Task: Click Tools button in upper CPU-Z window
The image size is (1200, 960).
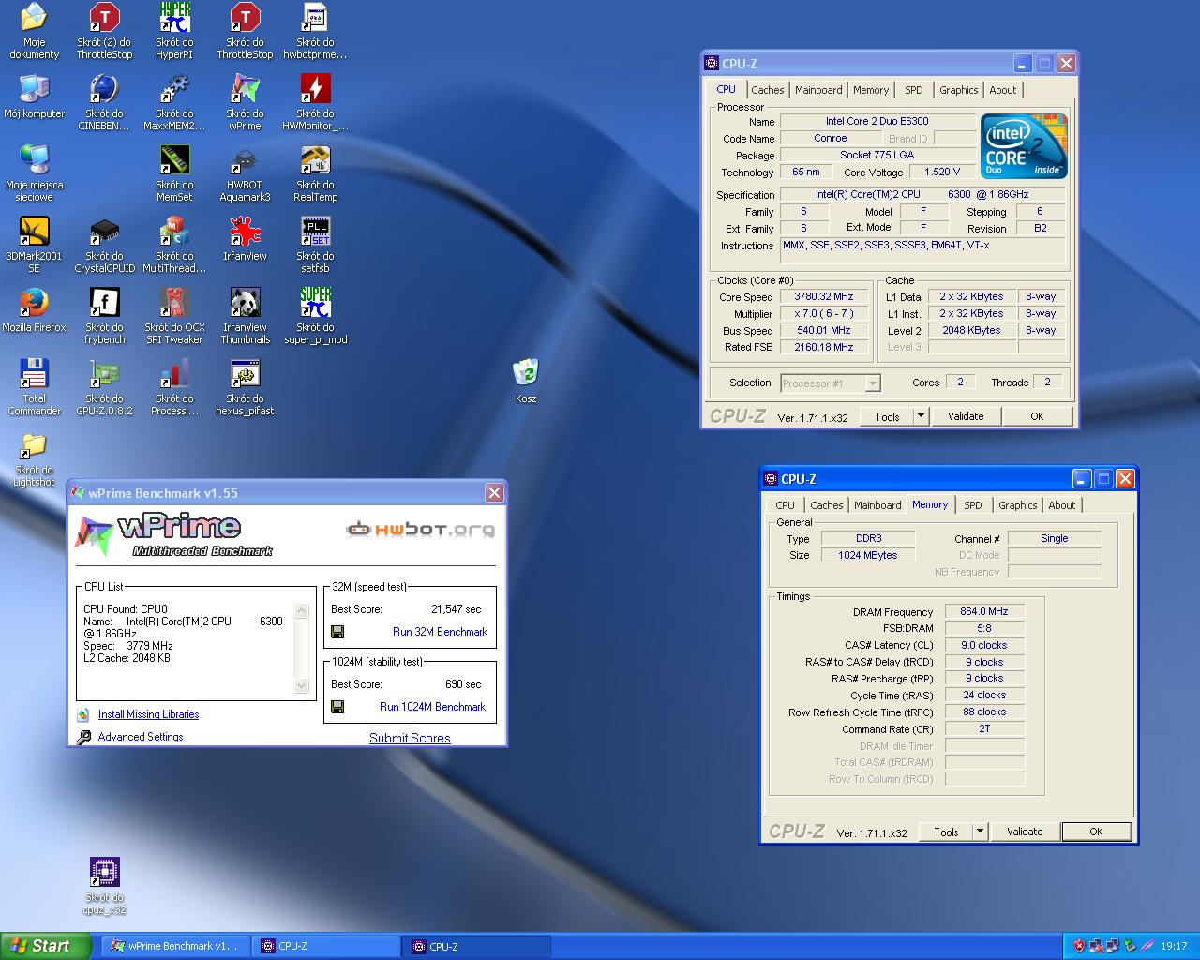Action: [887, 416]
